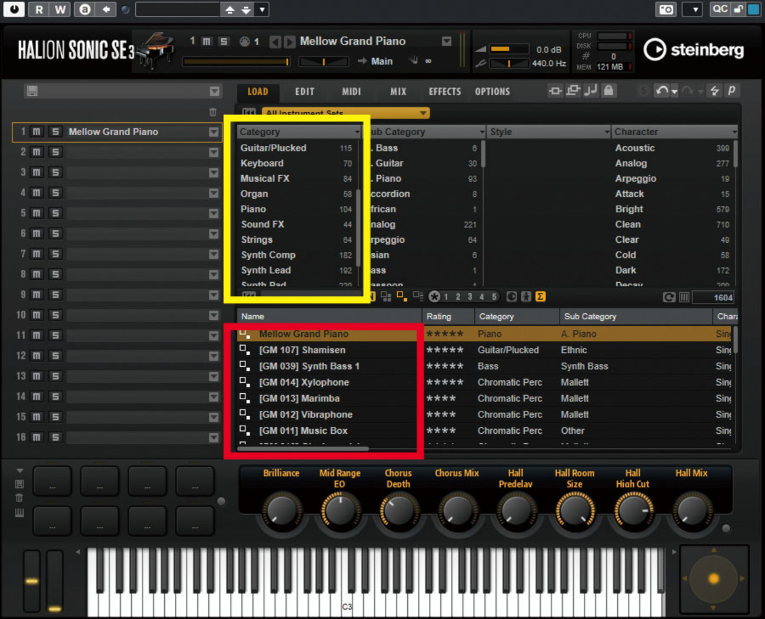Sort results by the Name column header
Screen dimensions: 765x619
(329, 316)
